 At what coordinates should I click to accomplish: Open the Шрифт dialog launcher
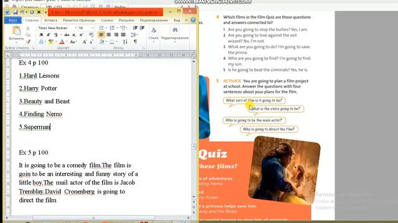(x=93, y=48)
